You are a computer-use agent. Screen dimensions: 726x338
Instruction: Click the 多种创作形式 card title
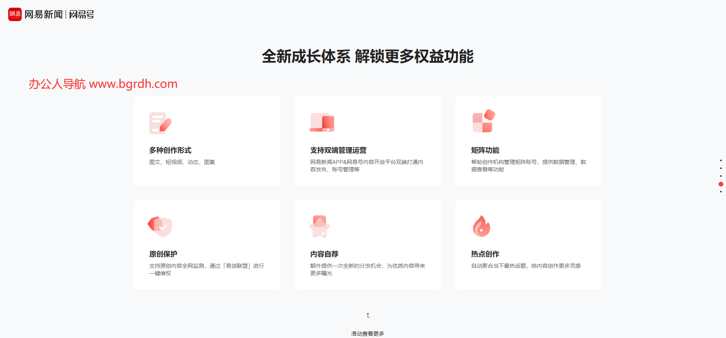(x=170, y=150)
